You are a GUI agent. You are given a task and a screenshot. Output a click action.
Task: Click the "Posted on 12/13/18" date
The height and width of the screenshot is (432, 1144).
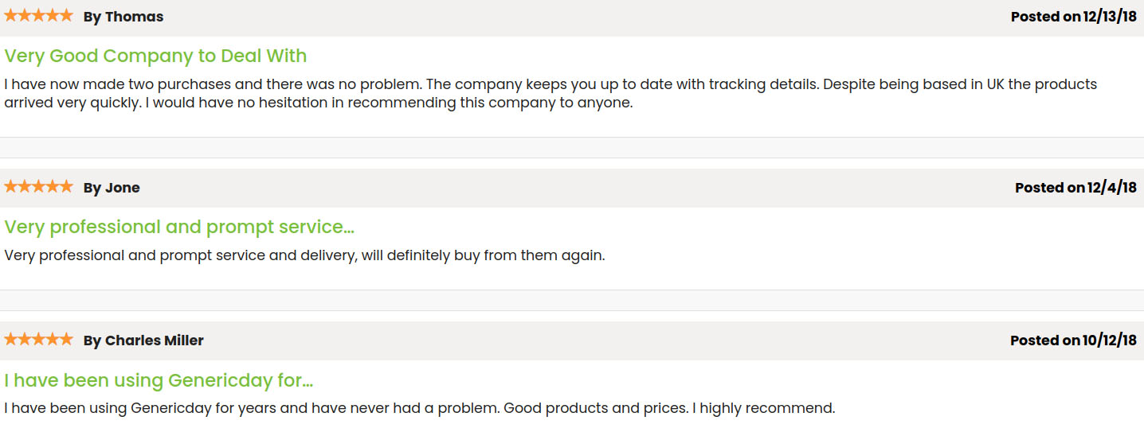click(1073, 17)
